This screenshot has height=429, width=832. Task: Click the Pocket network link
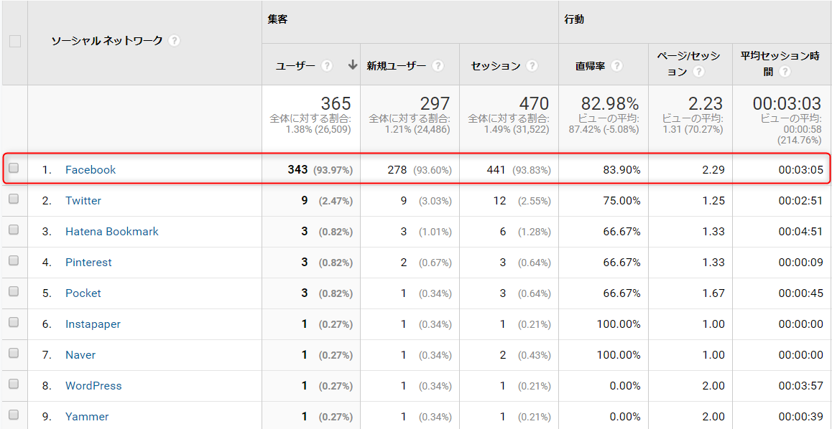click(83, 293)
